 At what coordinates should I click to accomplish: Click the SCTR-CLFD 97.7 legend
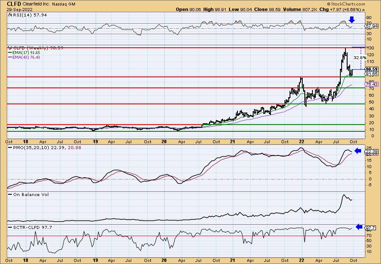tap(30, 227)
